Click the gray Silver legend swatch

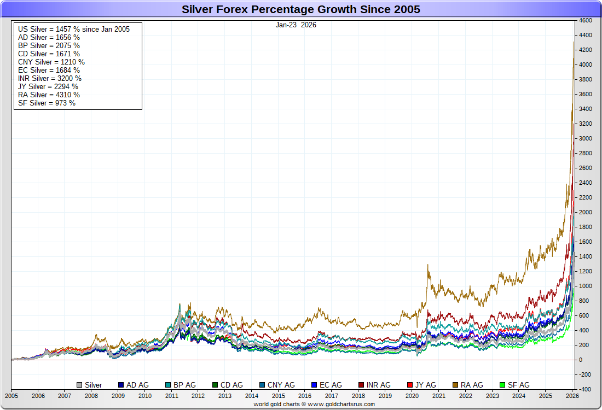coord(79,385)
